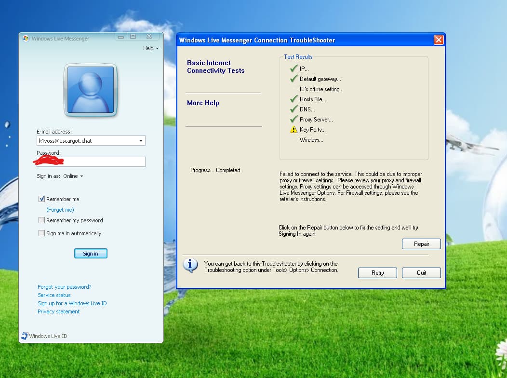Open the Forgot your password link

[x=65, y=287]
